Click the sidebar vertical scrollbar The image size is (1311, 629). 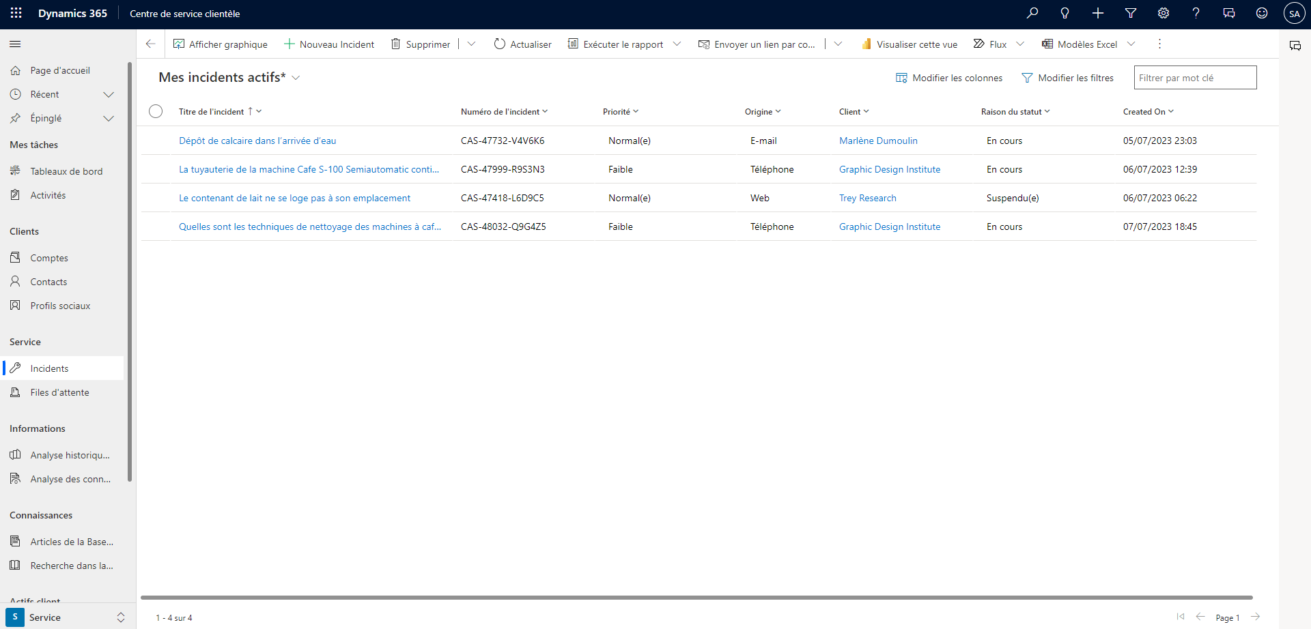tap(130, 273)
